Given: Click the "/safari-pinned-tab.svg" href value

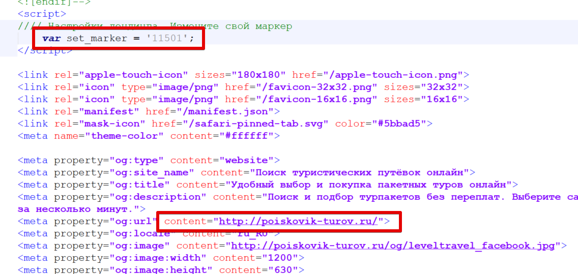Looking at the screenshot, I should (258, 124).
